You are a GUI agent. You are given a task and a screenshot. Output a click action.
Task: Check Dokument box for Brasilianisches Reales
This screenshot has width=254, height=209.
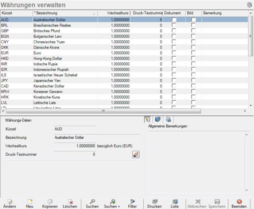pyautogui.click(x=174, y=25)
